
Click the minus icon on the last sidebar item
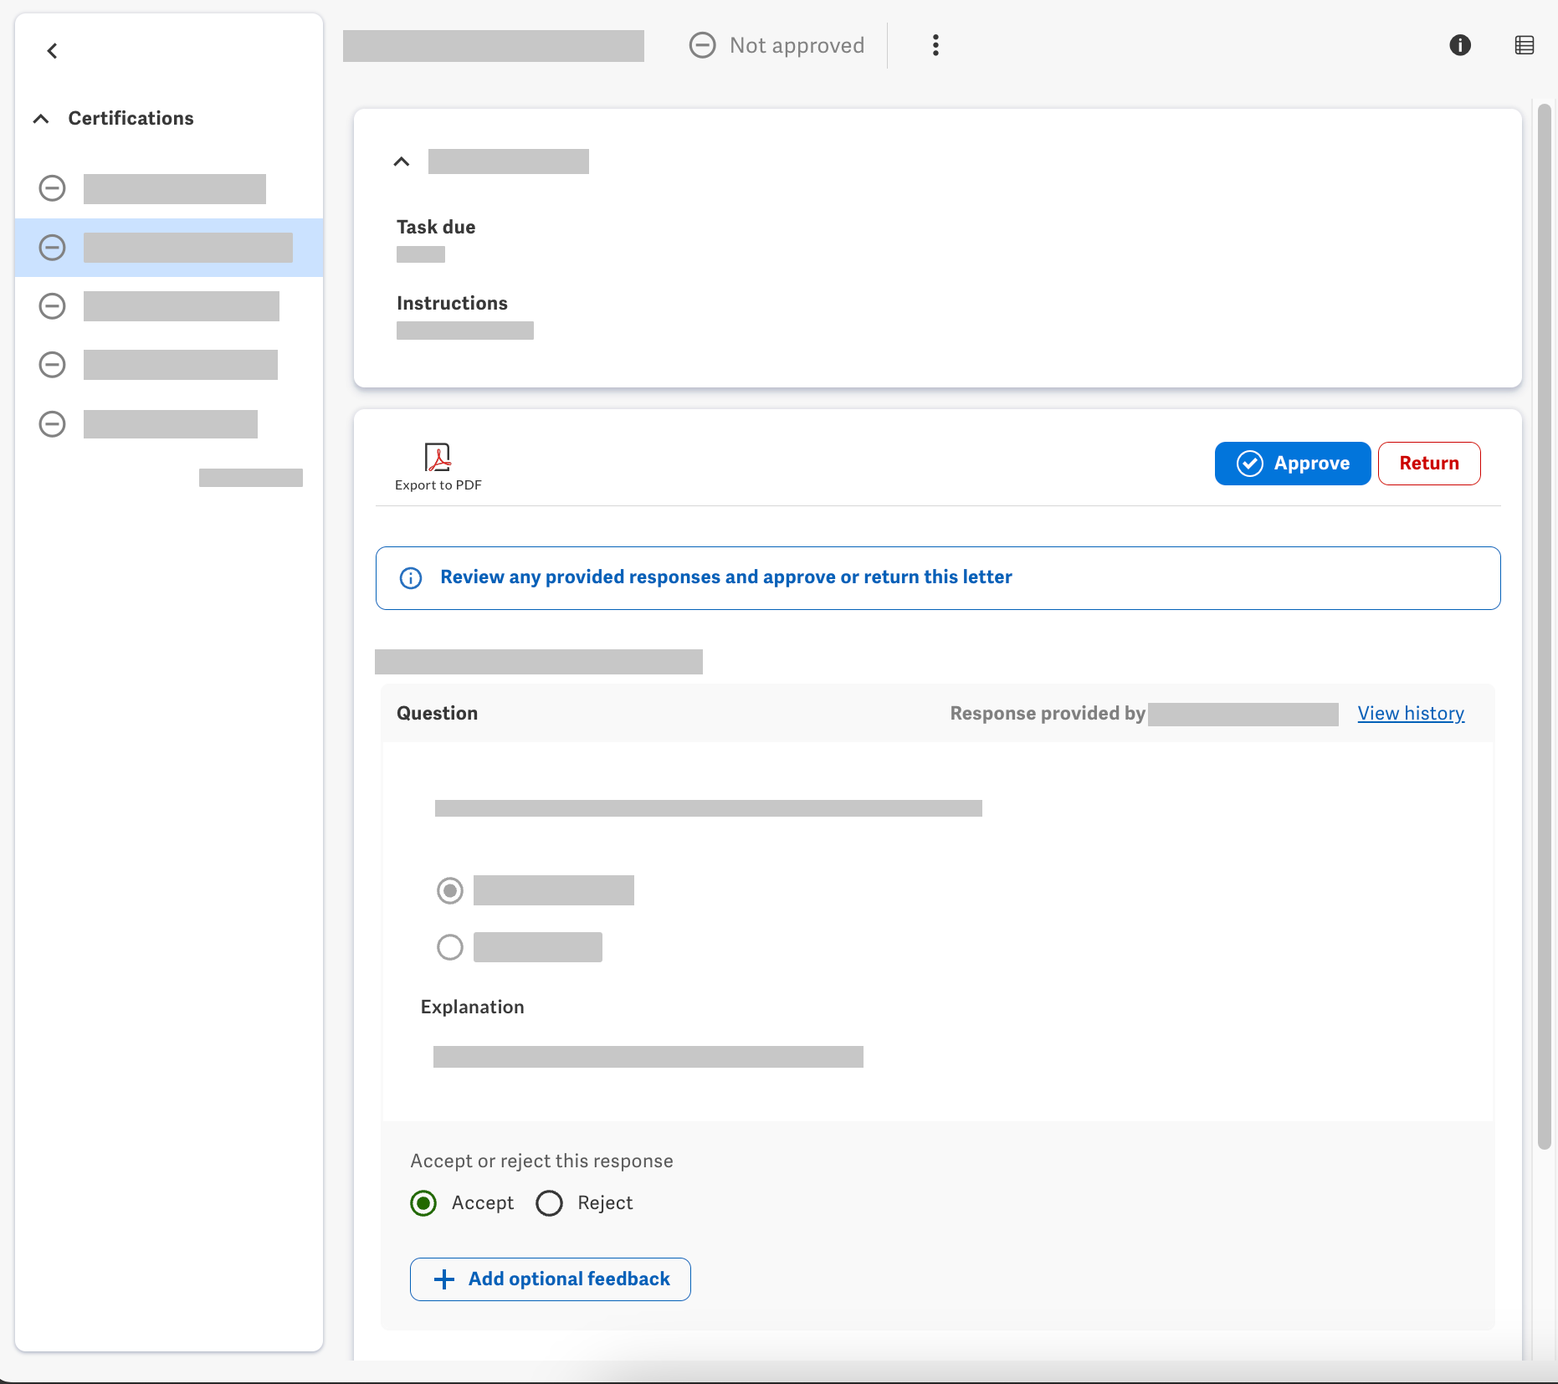click(x=52, y=423)
